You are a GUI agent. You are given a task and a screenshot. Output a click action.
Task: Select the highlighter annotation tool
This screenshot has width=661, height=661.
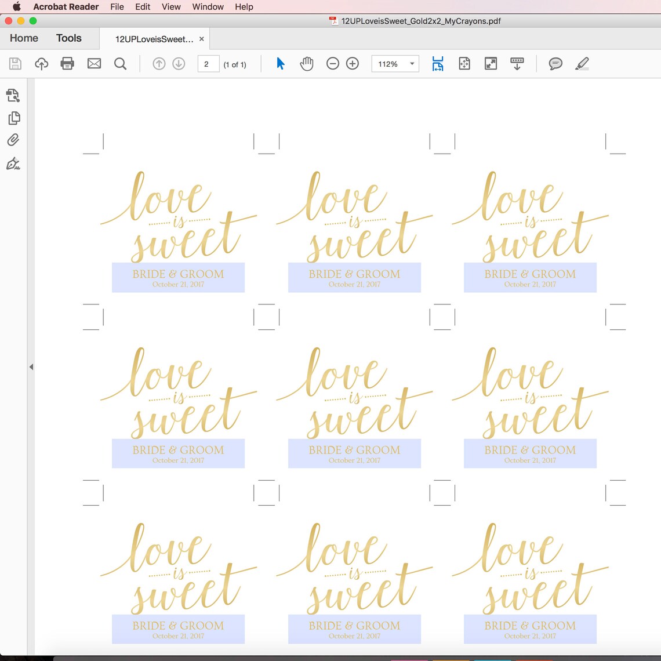tap(582, 64)
